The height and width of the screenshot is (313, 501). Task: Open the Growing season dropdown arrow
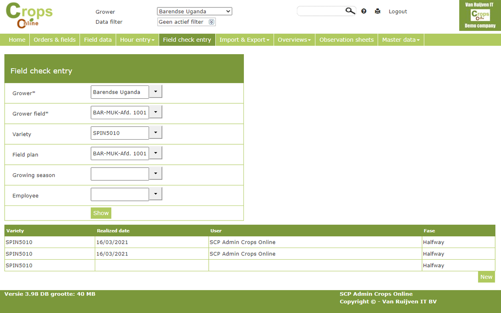click(x=156, y=173)
